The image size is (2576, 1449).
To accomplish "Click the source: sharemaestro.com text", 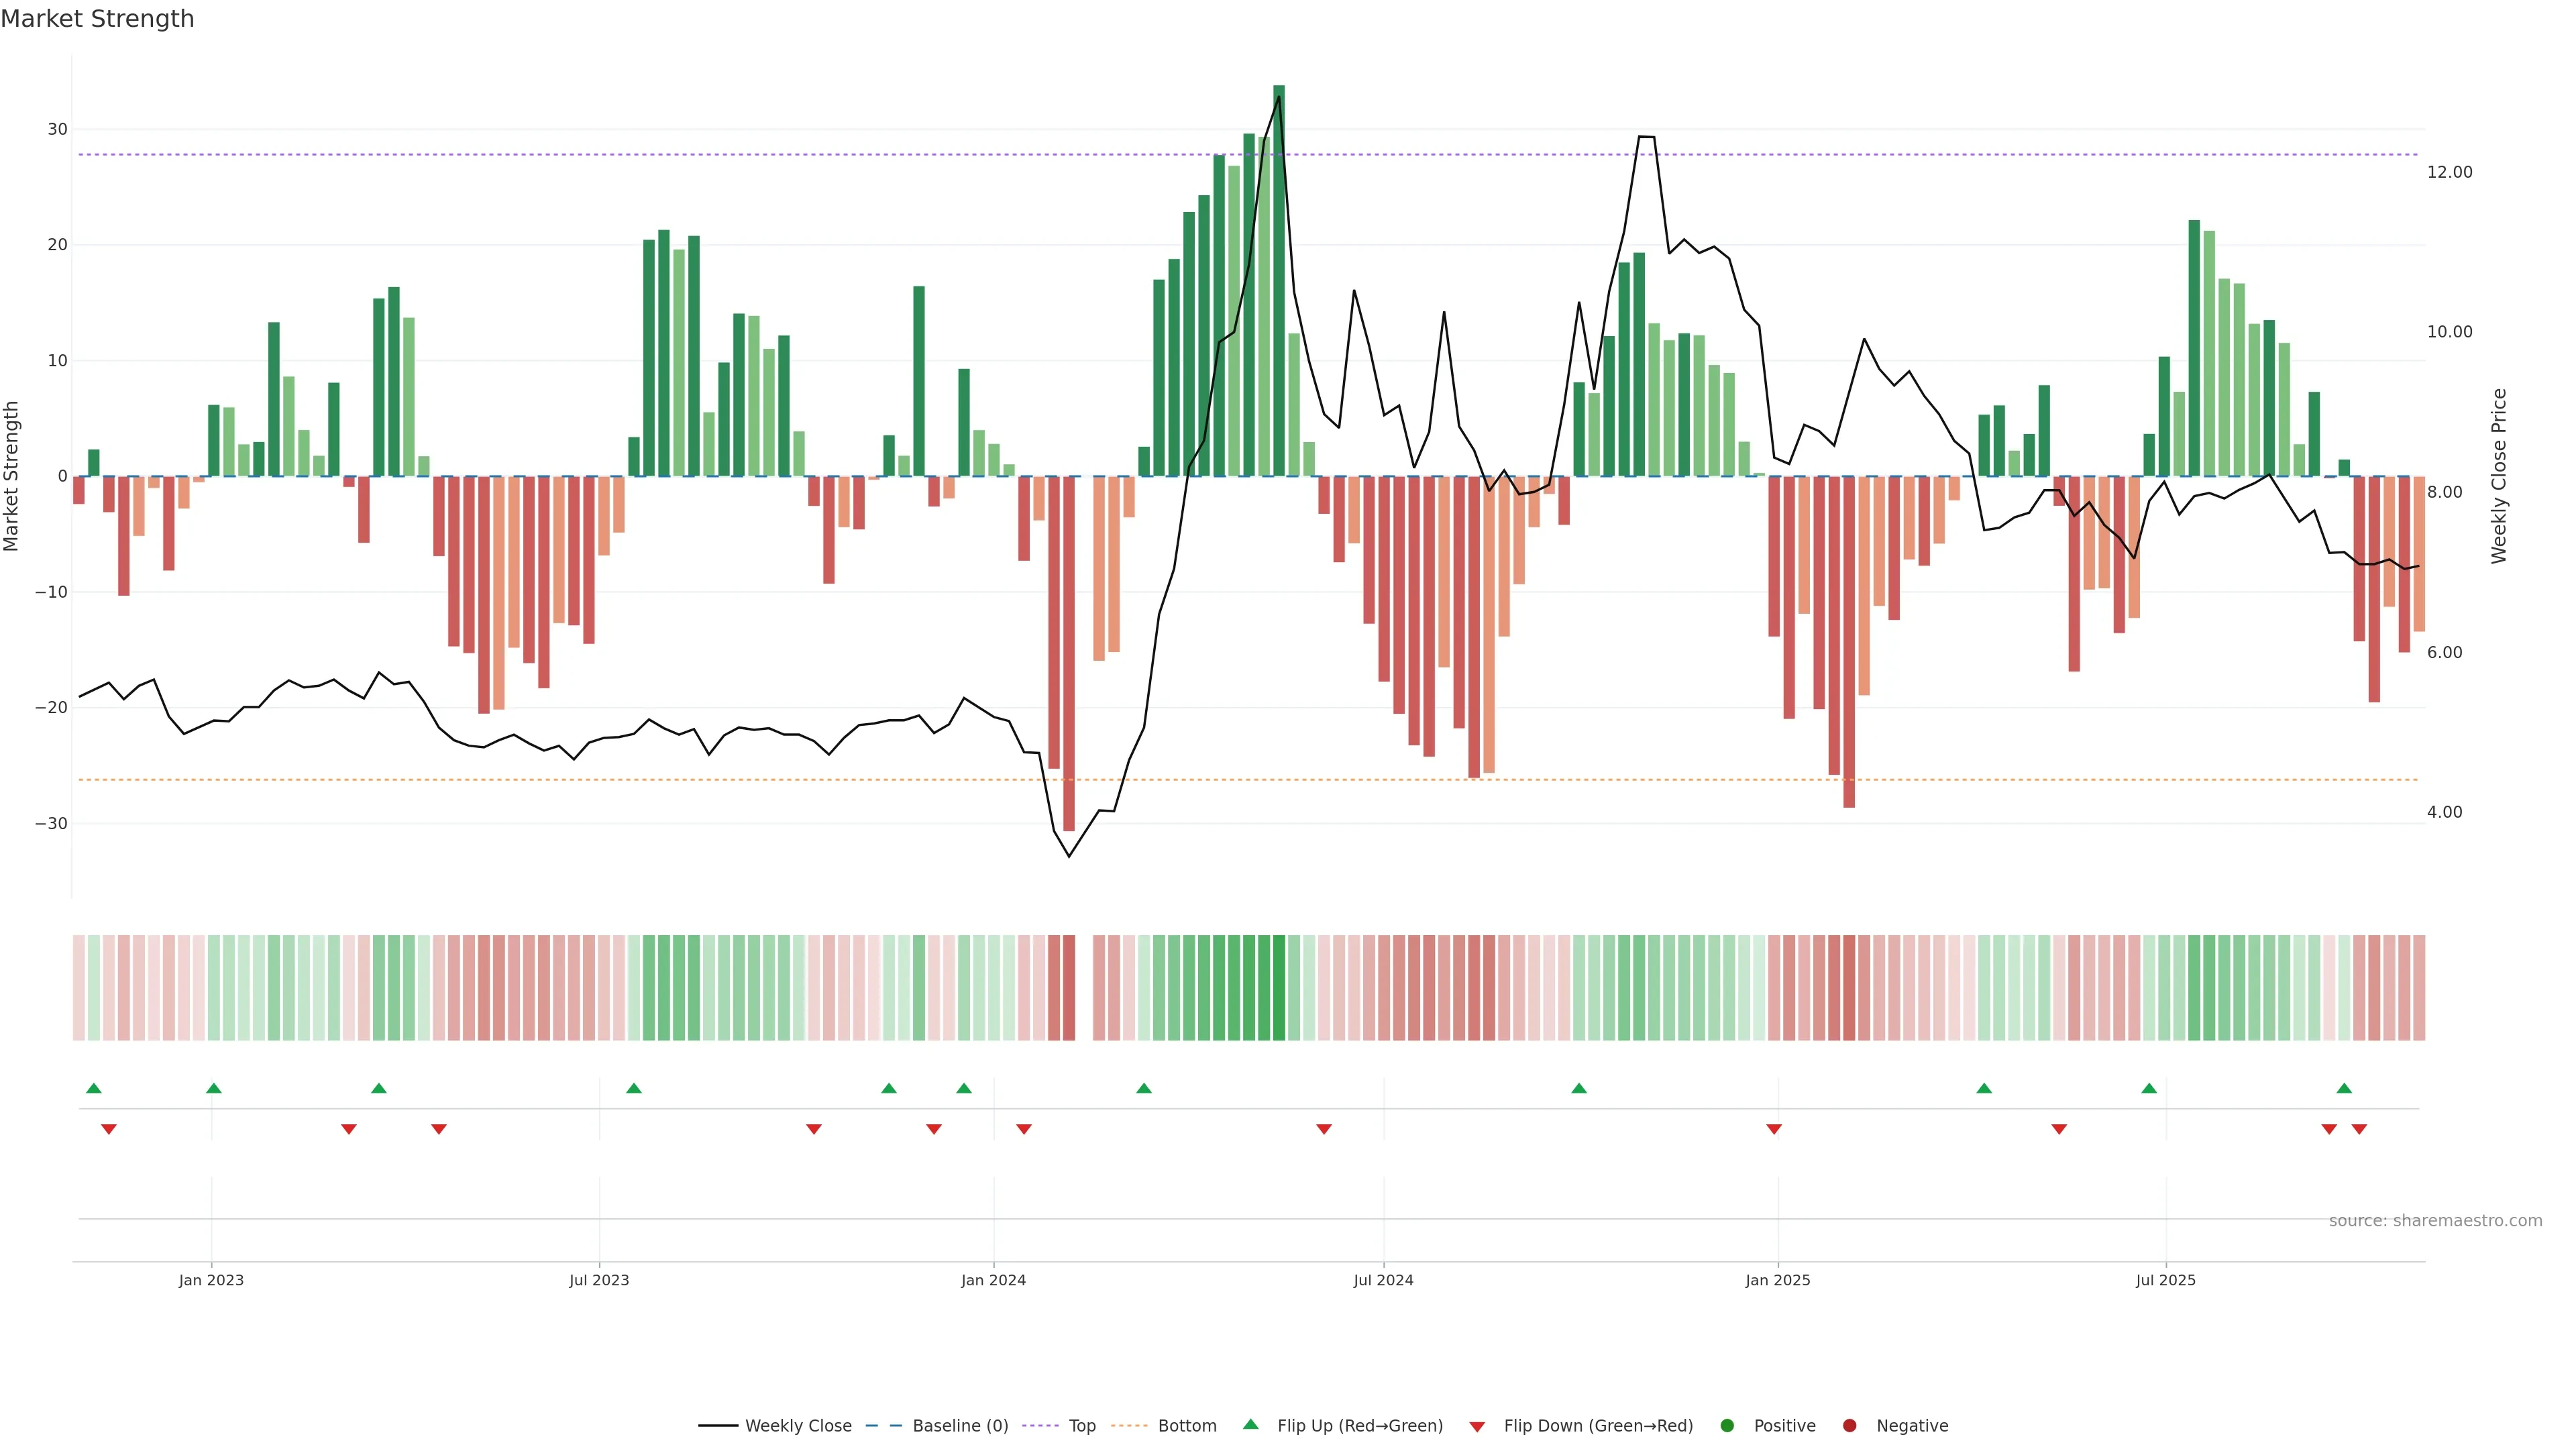I will 2435,1220.
